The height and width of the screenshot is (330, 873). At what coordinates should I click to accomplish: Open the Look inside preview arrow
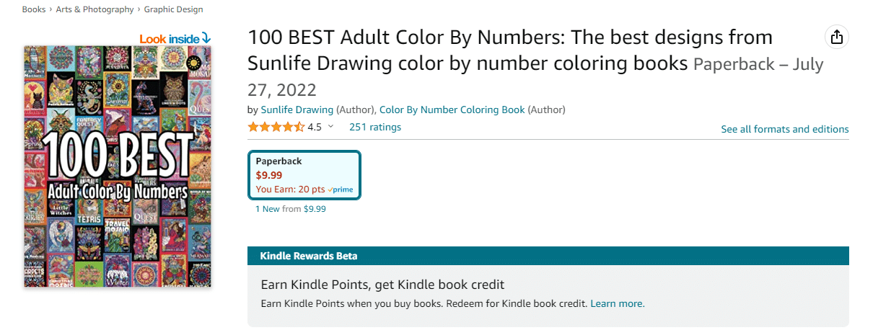206,38
